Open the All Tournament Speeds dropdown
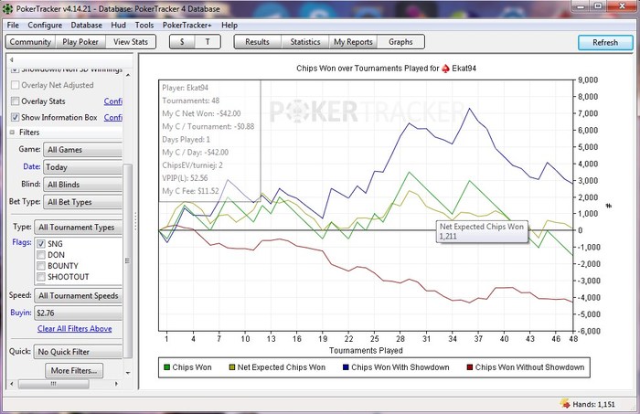640x414 pixels. (79, 296)
